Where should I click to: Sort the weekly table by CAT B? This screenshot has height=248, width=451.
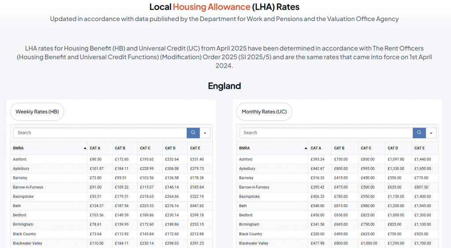tap(120, 148)
